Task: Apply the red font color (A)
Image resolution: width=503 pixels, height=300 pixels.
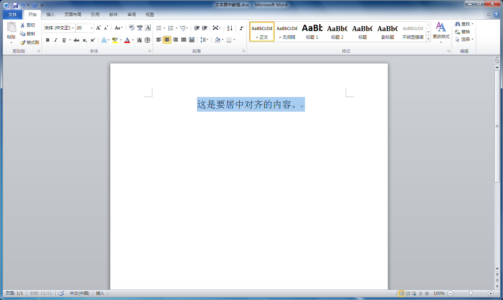Action: 127,40
